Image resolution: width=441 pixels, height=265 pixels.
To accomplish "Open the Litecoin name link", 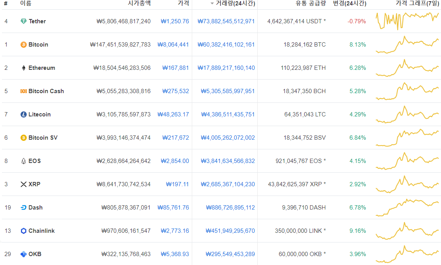I will tap(40, 114).
